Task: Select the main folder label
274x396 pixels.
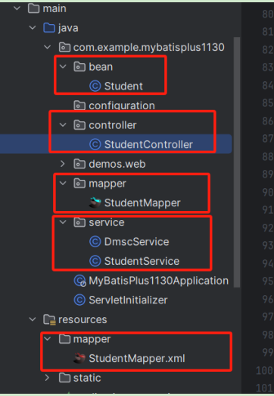Action: pyautogui.click(x=54, y=8)
